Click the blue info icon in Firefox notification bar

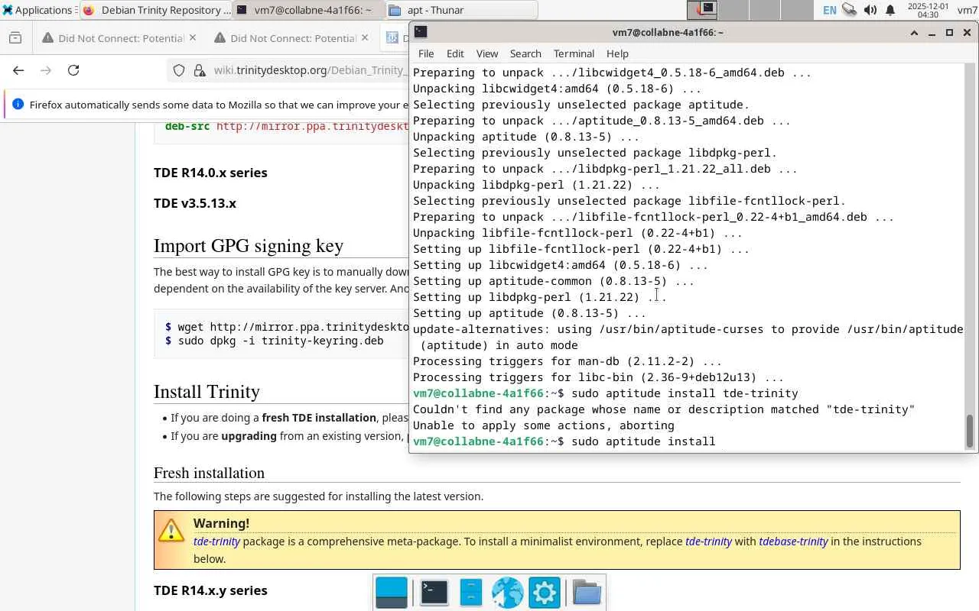pos(18,105)
